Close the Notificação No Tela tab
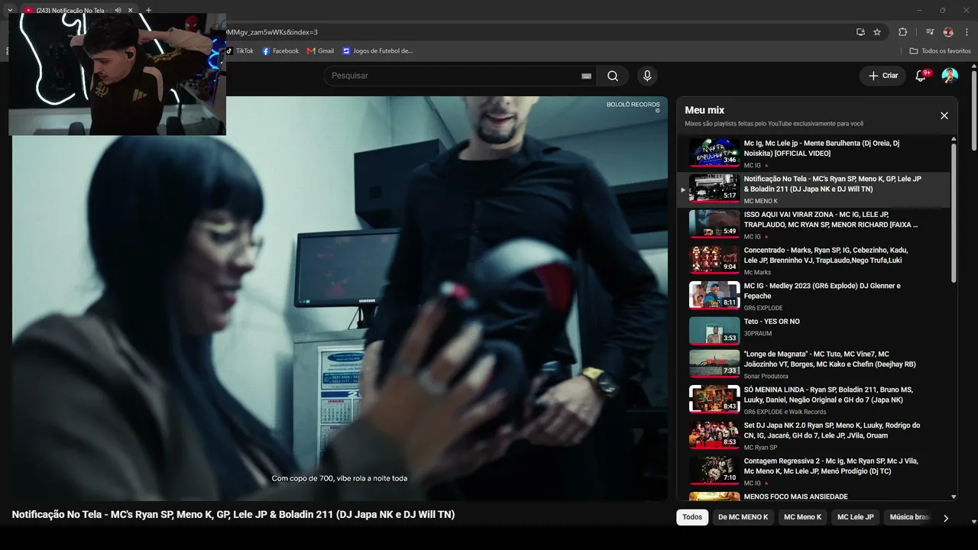The height and width of the screenshot is (550, 978). [x=131, y=11]
